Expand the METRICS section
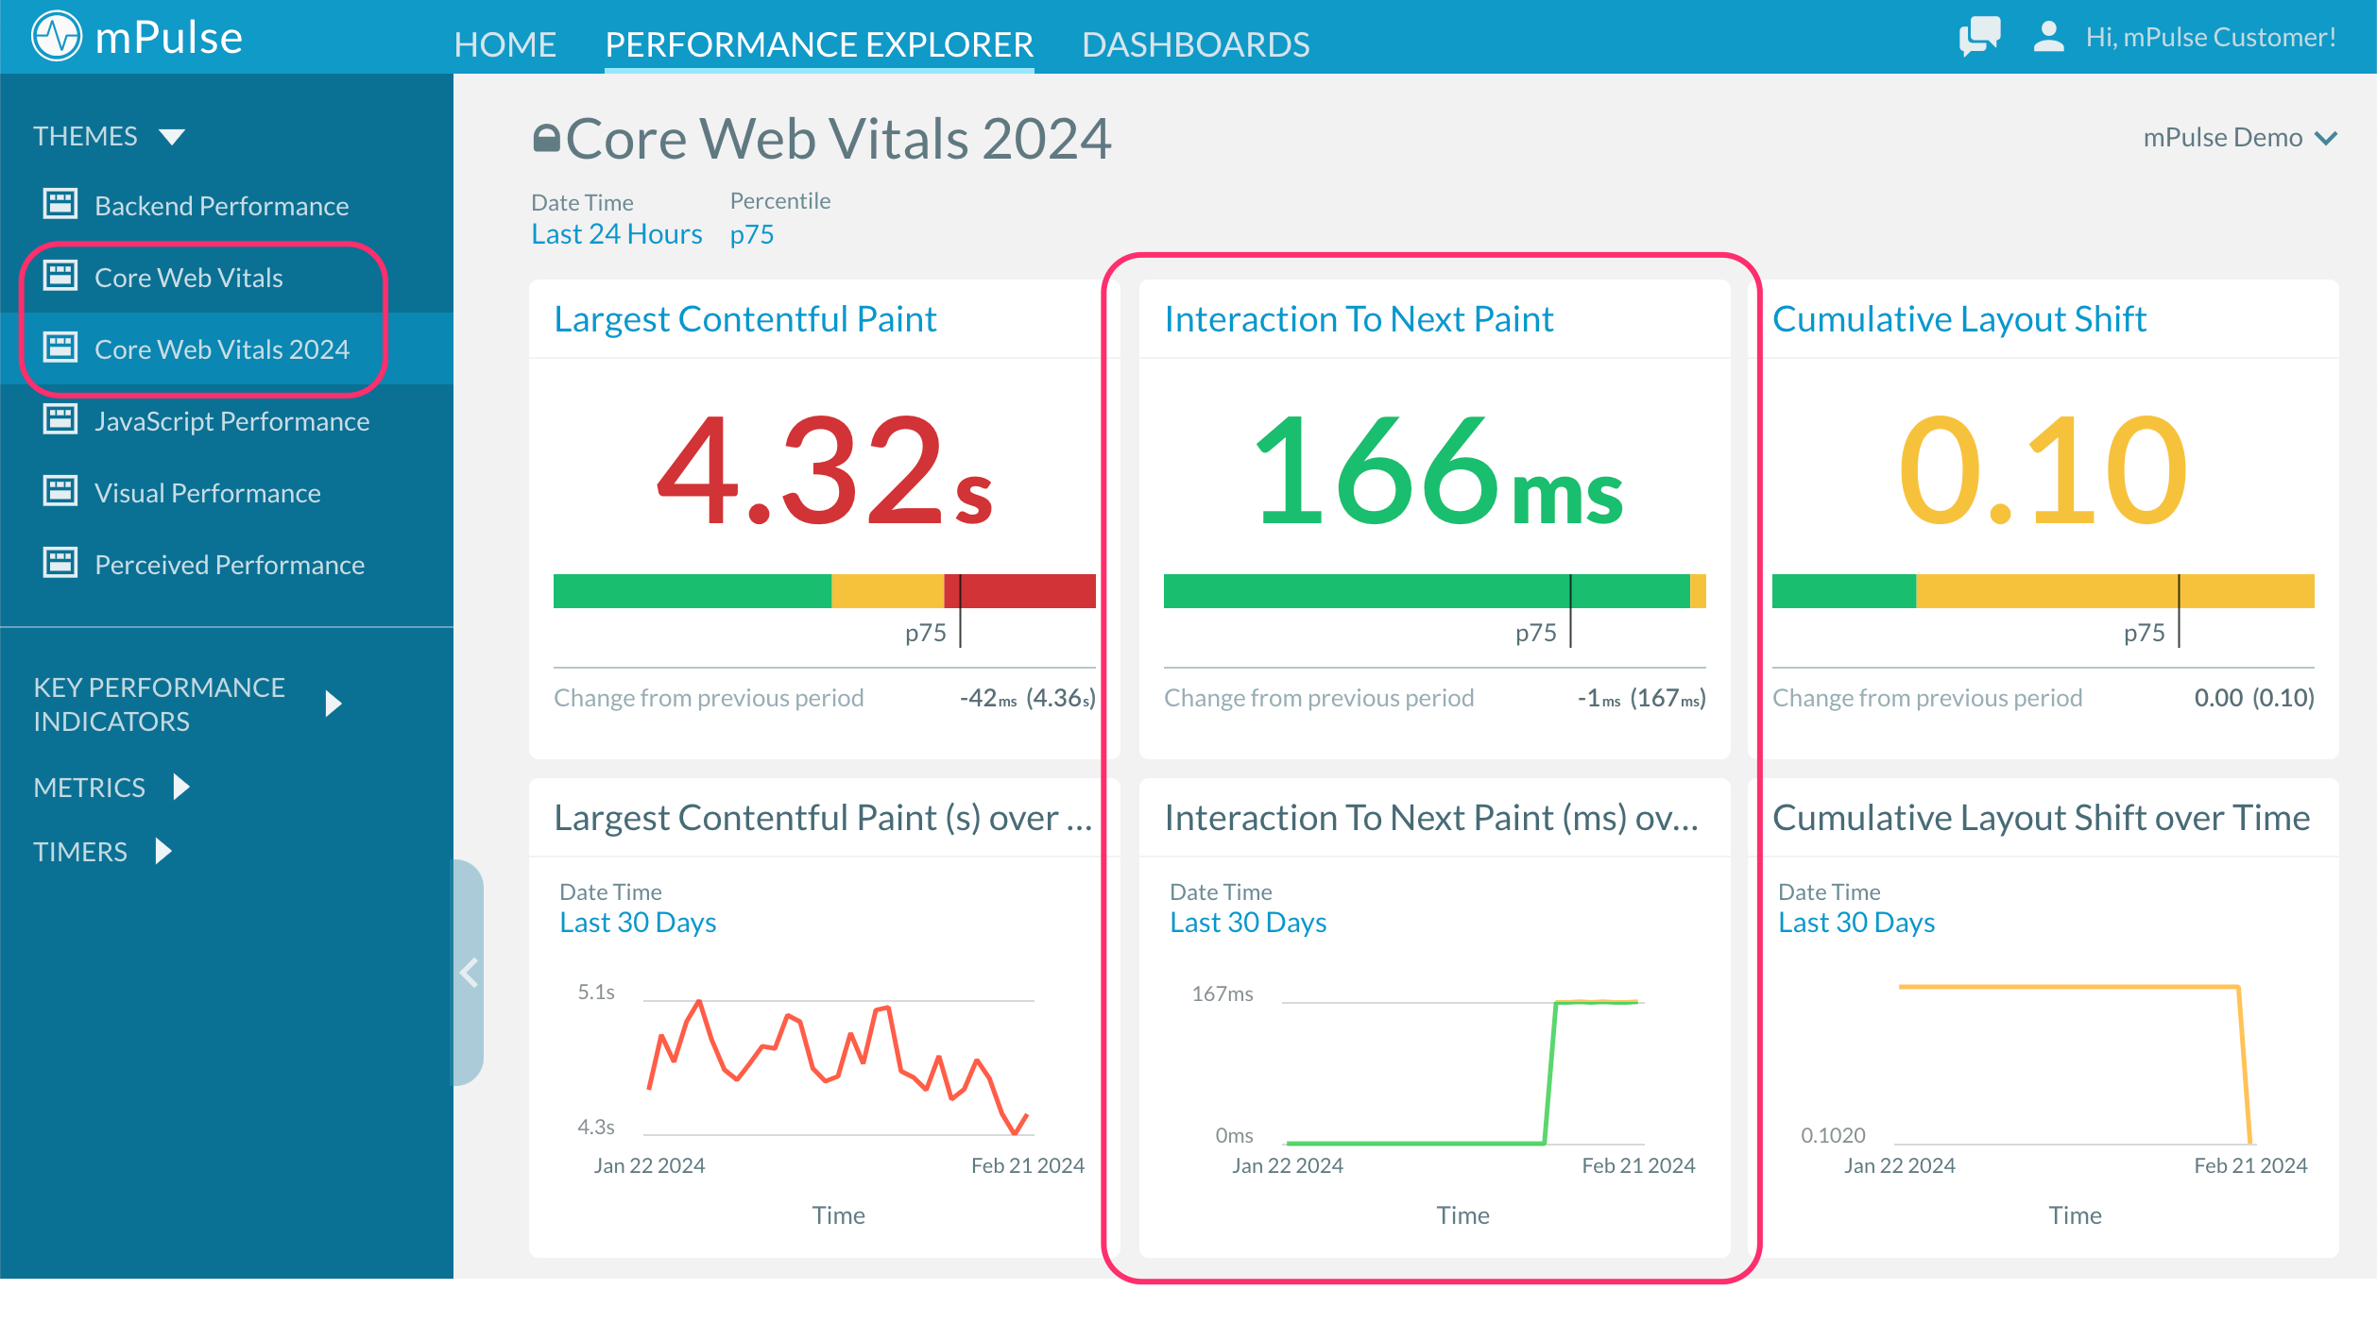This screenshot has height=1324, width=2377. (181, 787)
